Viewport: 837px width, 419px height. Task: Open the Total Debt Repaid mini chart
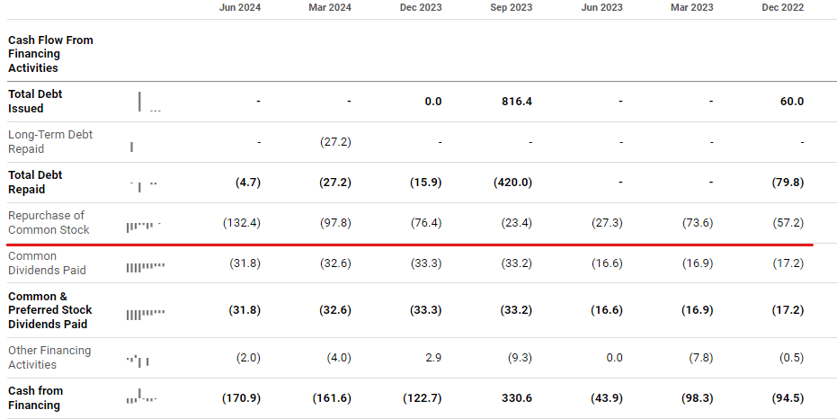tap(144, 184)
